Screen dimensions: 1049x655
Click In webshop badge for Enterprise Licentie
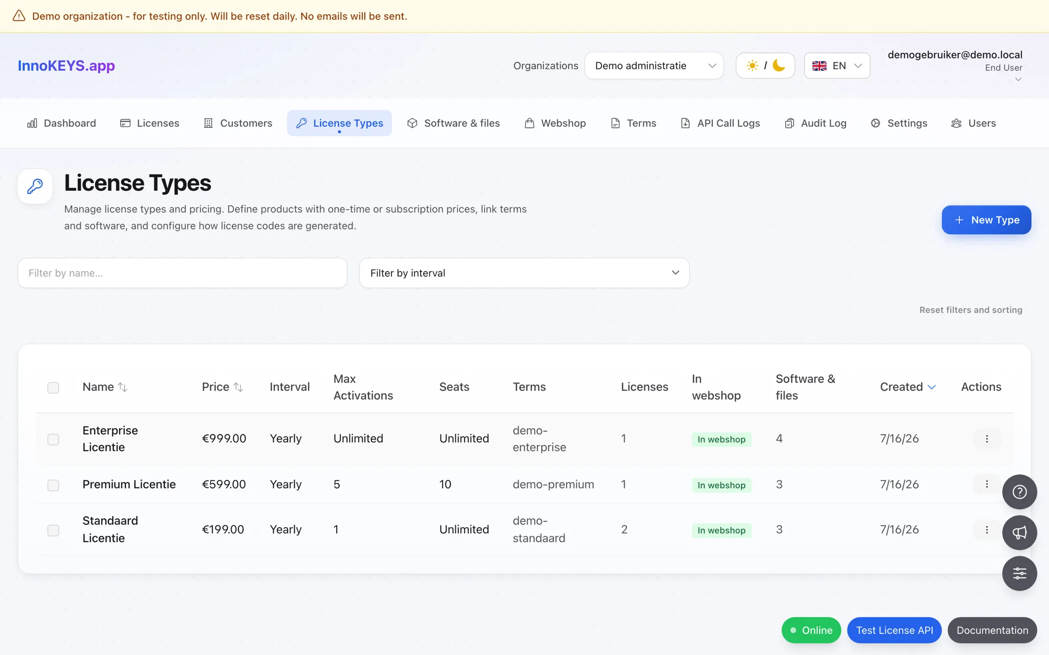coord(721,439)
